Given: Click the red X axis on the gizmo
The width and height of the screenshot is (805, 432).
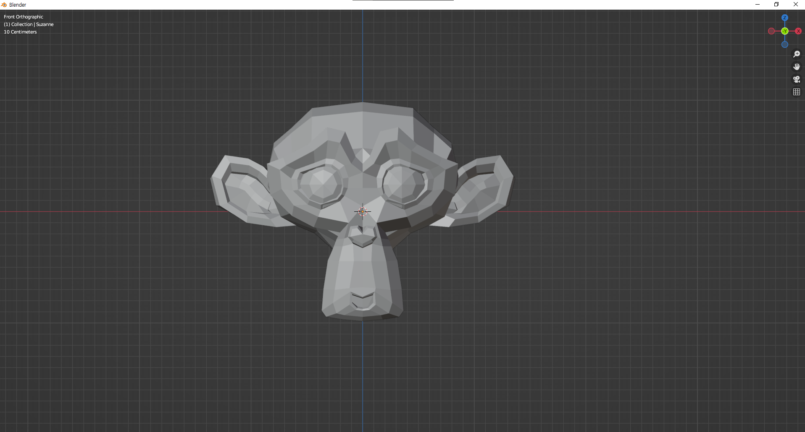Looking at the screenshot, I should 798,31.
